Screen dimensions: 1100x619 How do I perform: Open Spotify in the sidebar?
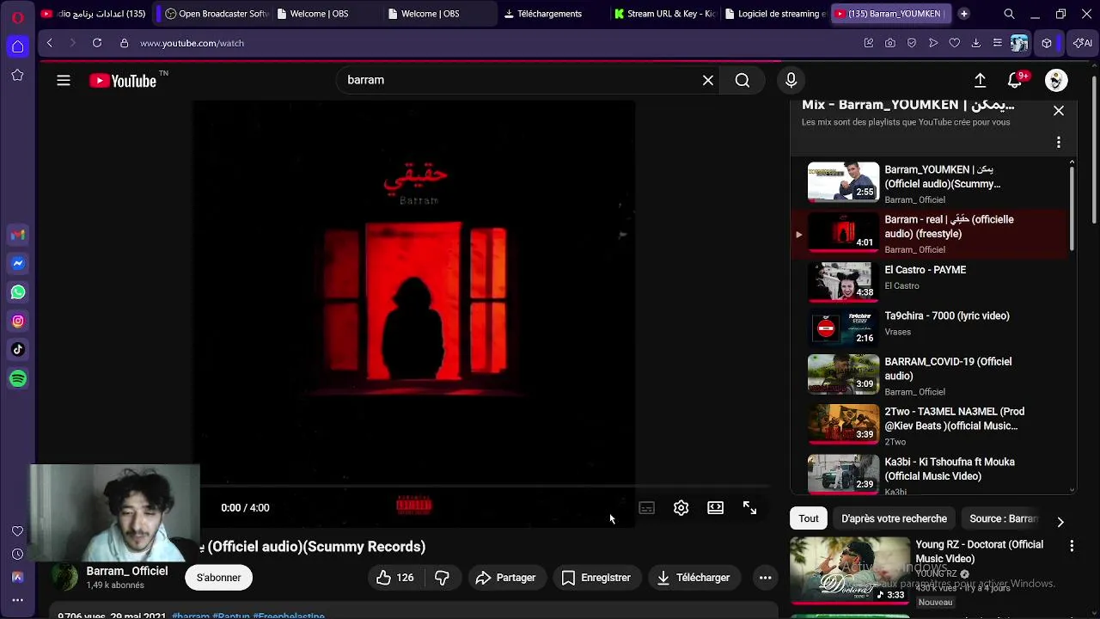click(x=17, y=378)
